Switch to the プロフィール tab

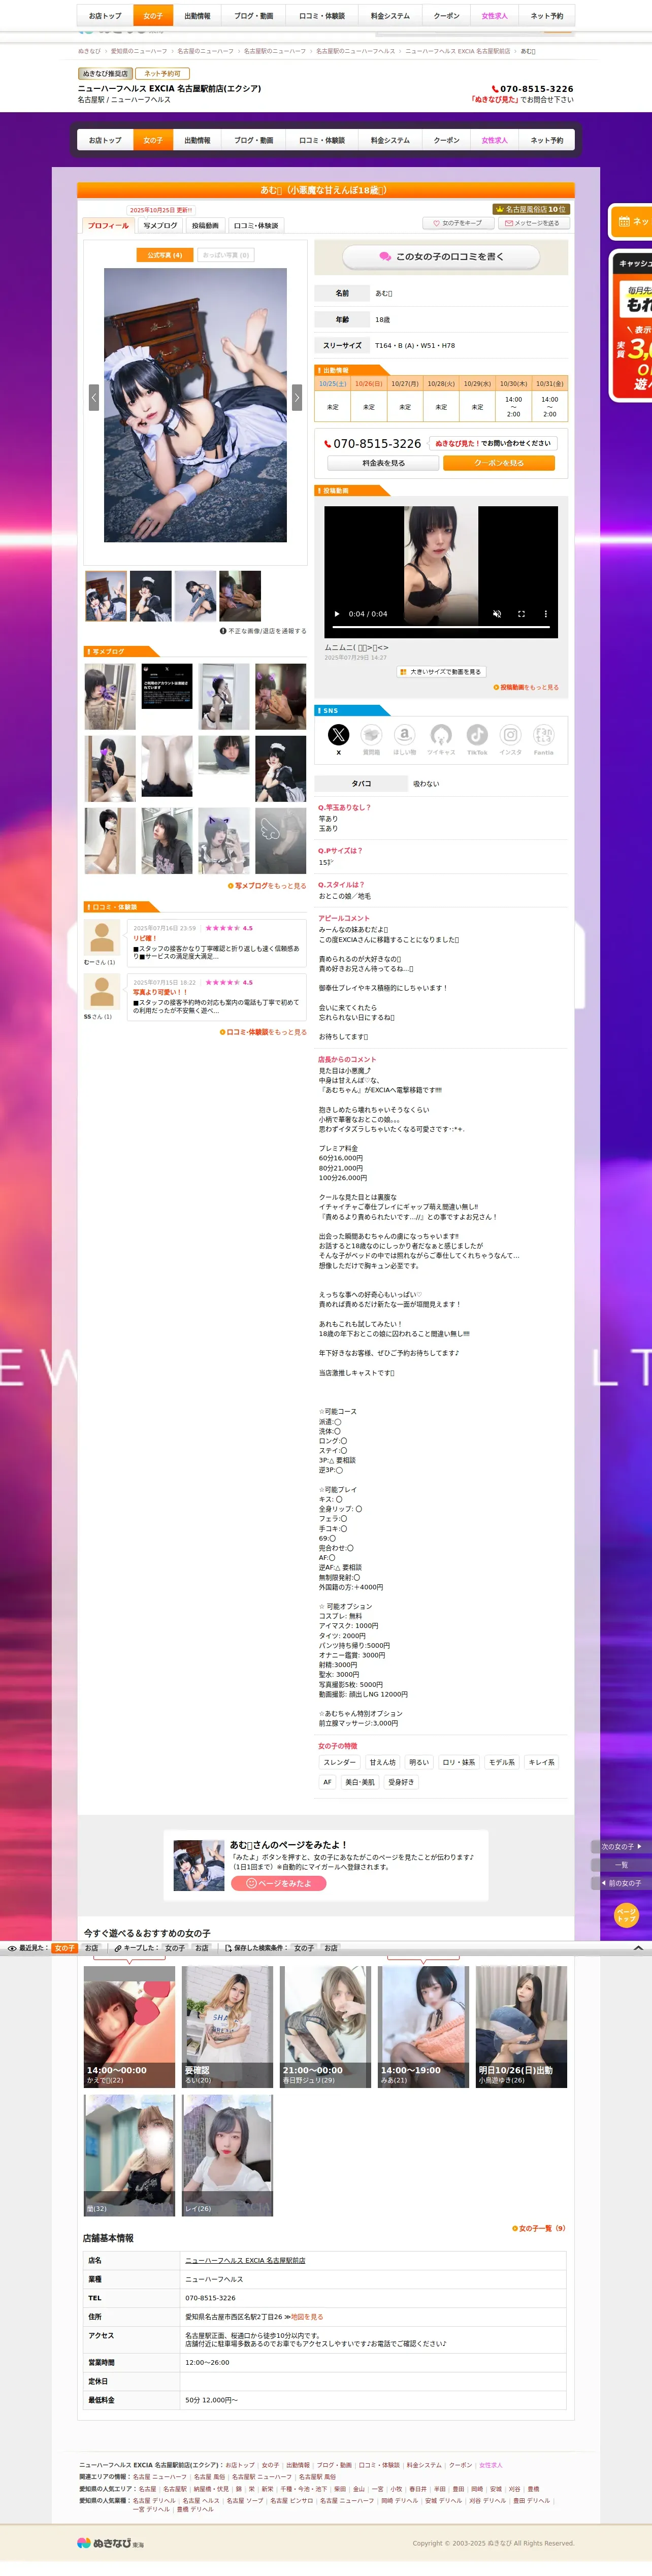click(x=108, y=226)
